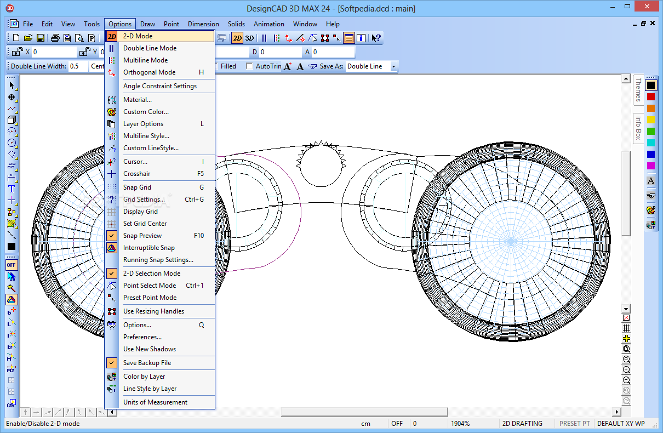Open the Save As Double Line dropdown
The width and height of the screenshot is (663, 433).
[x=393, y=66]
